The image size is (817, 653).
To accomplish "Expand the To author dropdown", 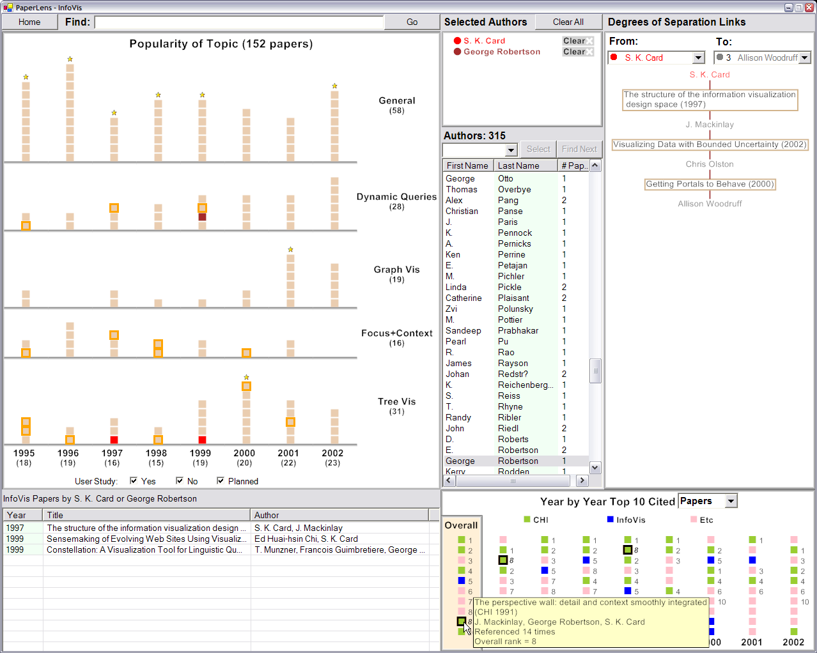I will 804,58.
